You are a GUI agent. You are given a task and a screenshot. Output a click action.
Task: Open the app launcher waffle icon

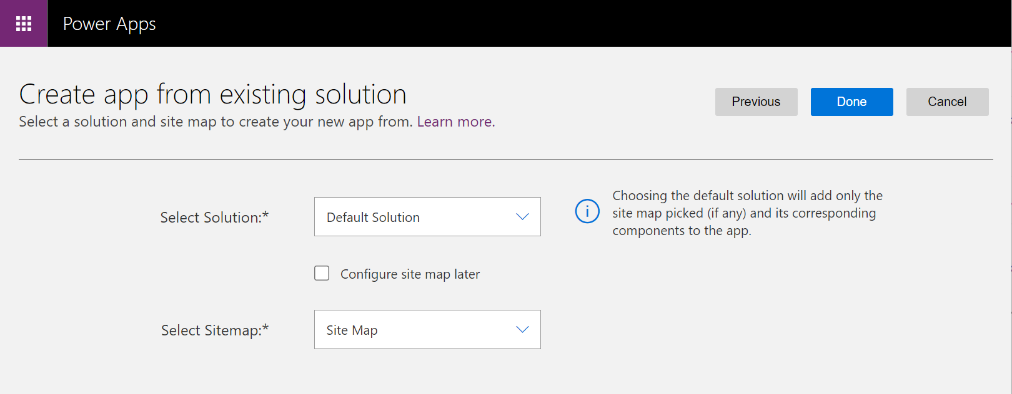[x=24, y=24]
